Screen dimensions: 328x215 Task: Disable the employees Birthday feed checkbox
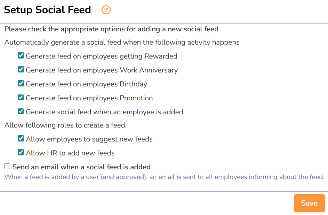click(x=21, y=84)
